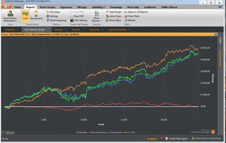Switch to Tournament game mode

click(36, 15)
